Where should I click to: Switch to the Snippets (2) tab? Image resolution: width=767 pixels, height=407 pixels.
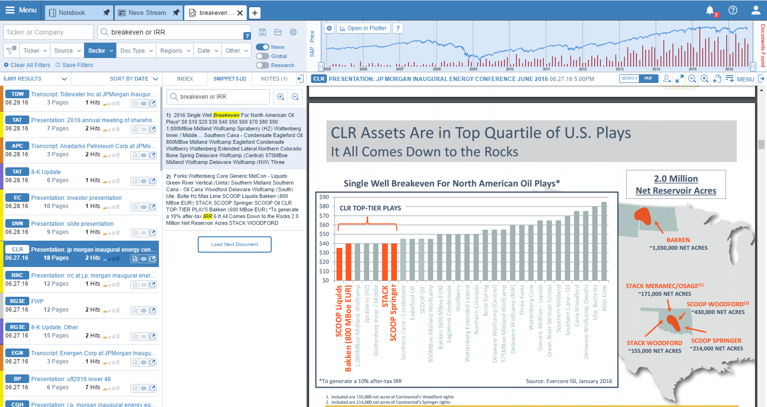tap(229, 79)
